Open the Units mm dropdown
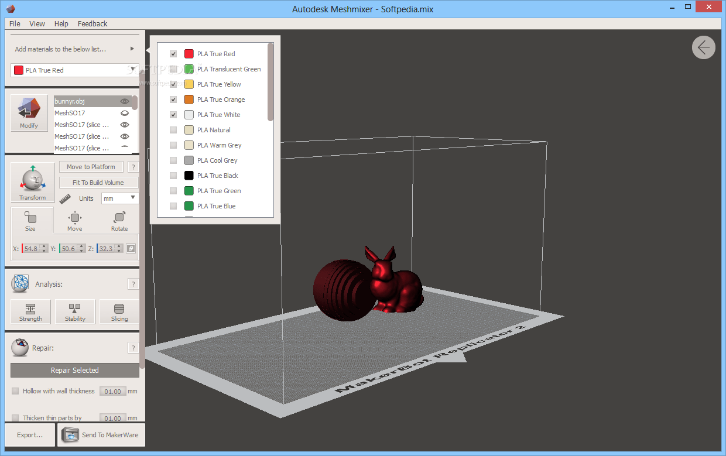Viewport: 726px width, 456px height. pos(119,198)
